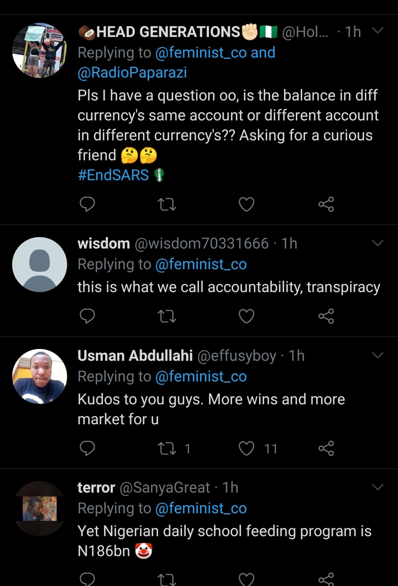Screen dimensions: 398x586
Task: Retweet the HEAD GENERATIONS tweet
Action: pyautogui.click(x=167, y=205)
